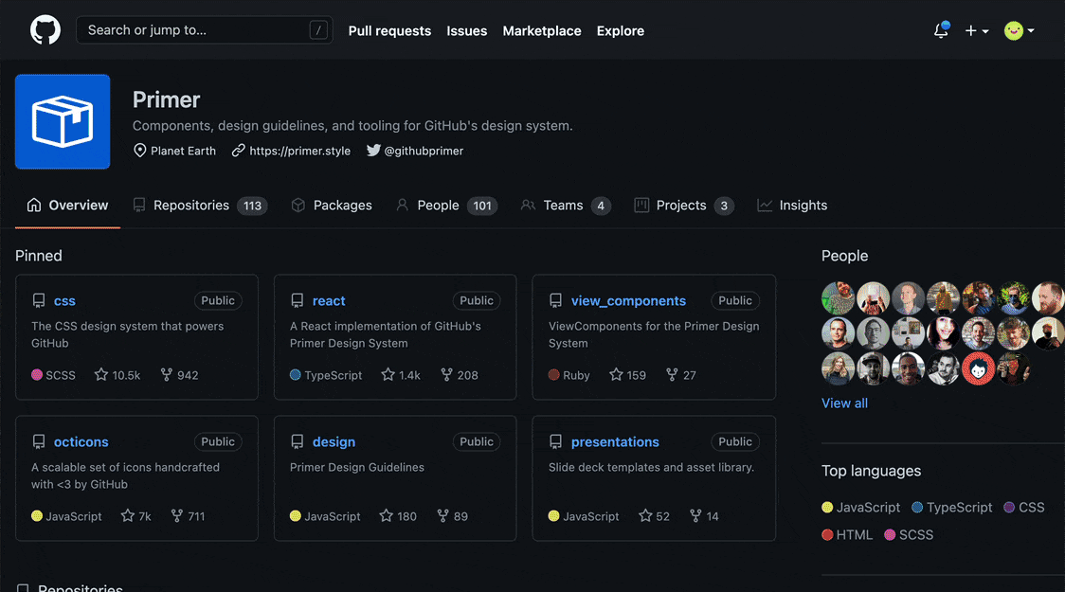Image resolution: width=1065 pixels, height=592 pixels.
Task: Click the repo icon on view_components card
Action: click(555, 301)
